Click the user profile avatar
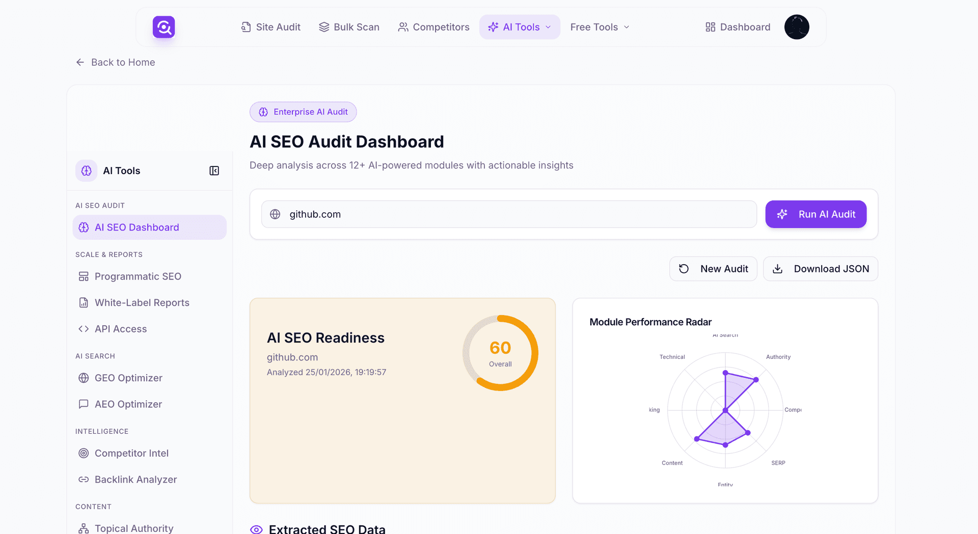Image resolution: width=978 pixels, height=534 pixels. click(x=796, y=27)
